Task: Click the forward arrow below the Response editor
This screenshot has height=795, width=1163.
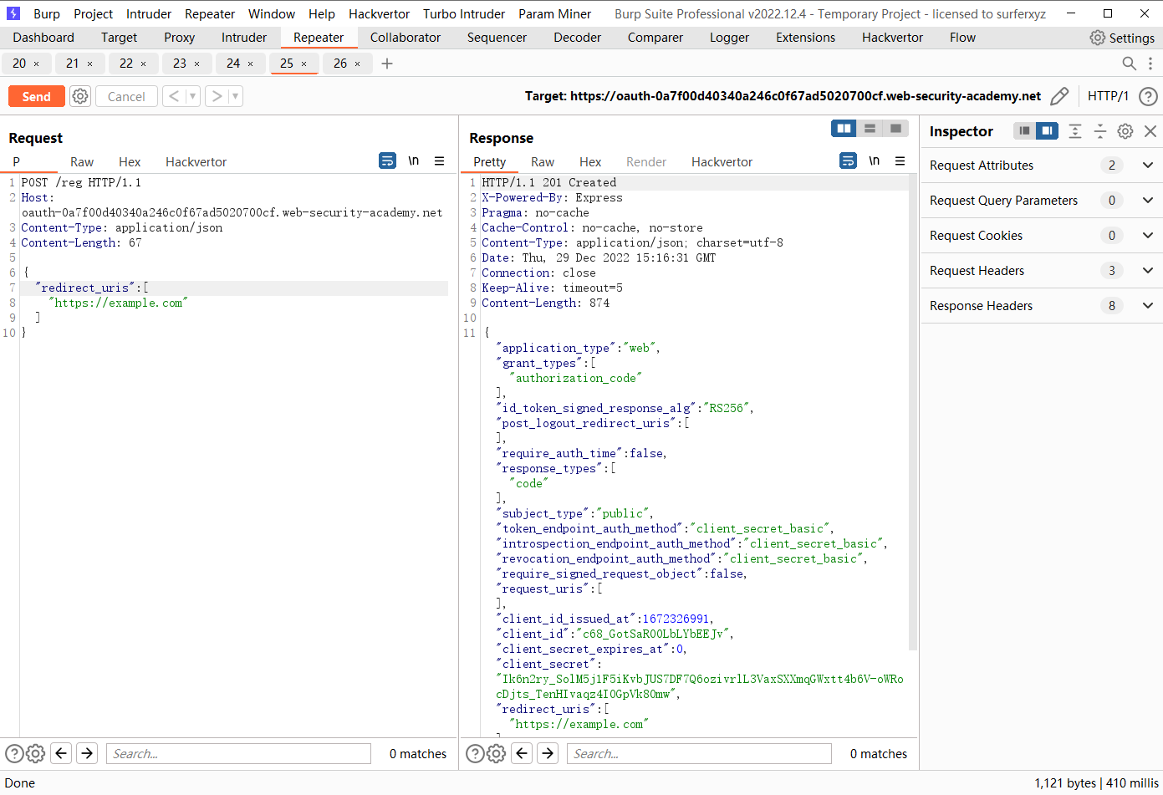Action: (x=548, y=753)
